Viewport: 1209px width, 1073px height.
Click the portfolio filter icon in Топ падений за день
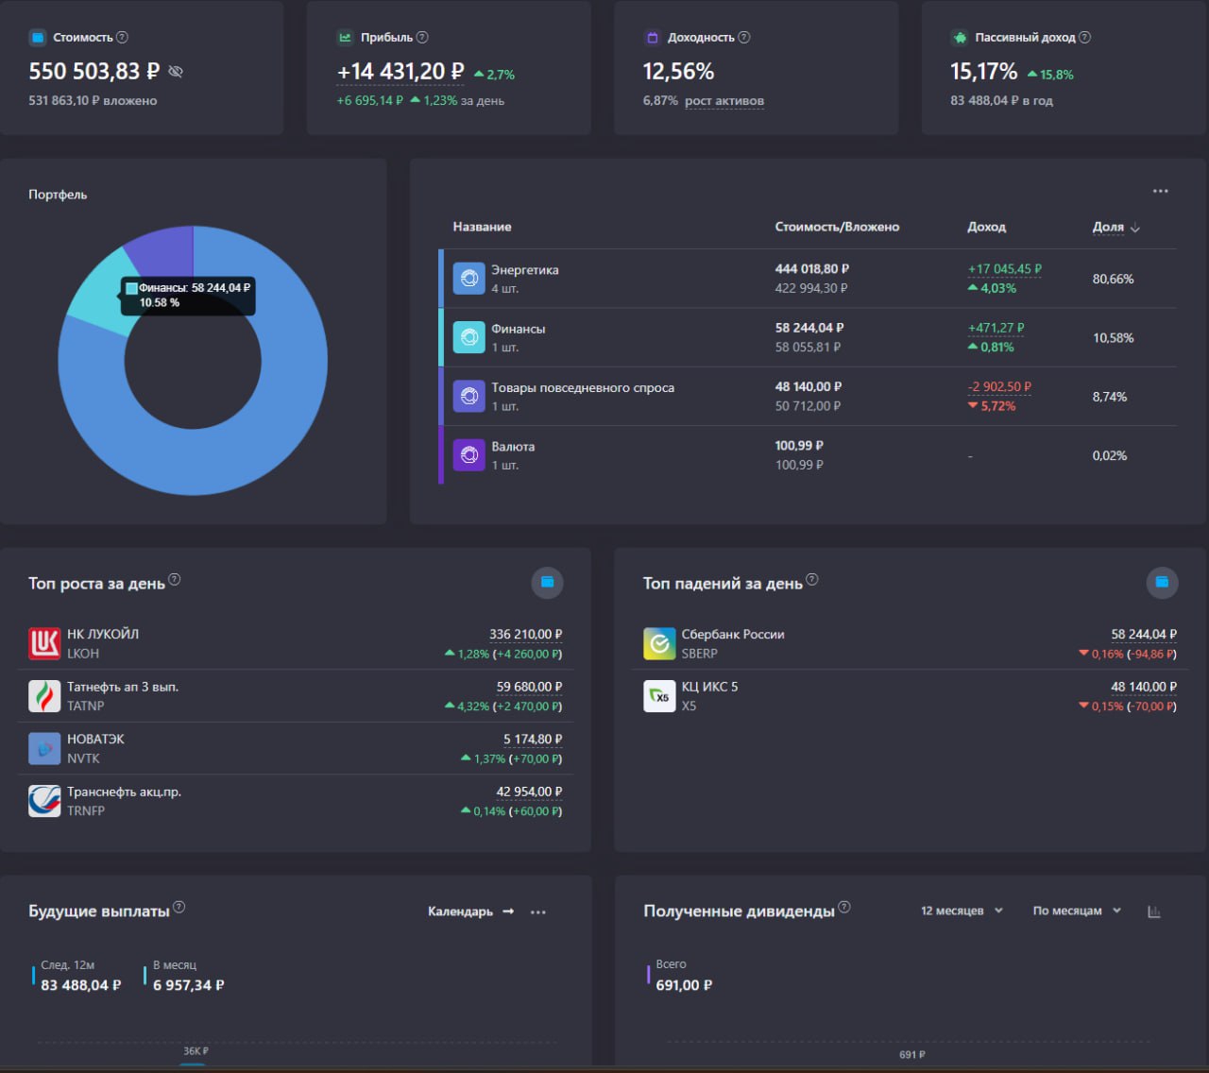[1163, 583]
